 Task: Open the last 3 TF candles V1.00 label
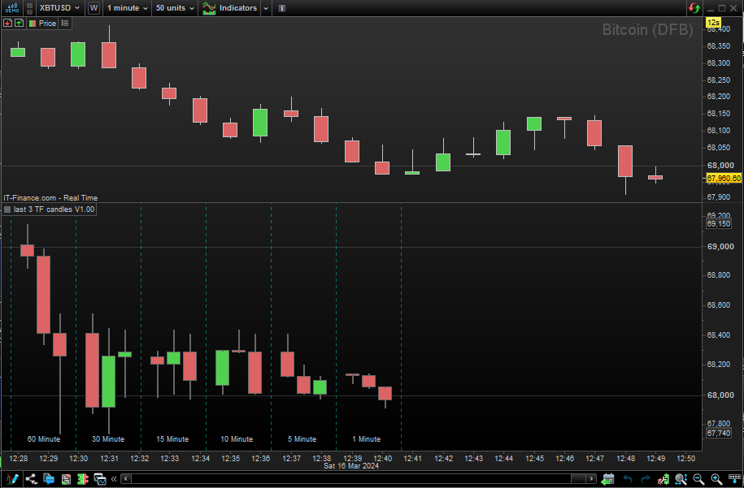coord(54,209)
